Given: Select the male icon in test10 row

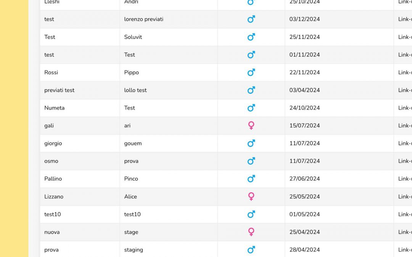Looking at the screenshot, I should 251,214.
